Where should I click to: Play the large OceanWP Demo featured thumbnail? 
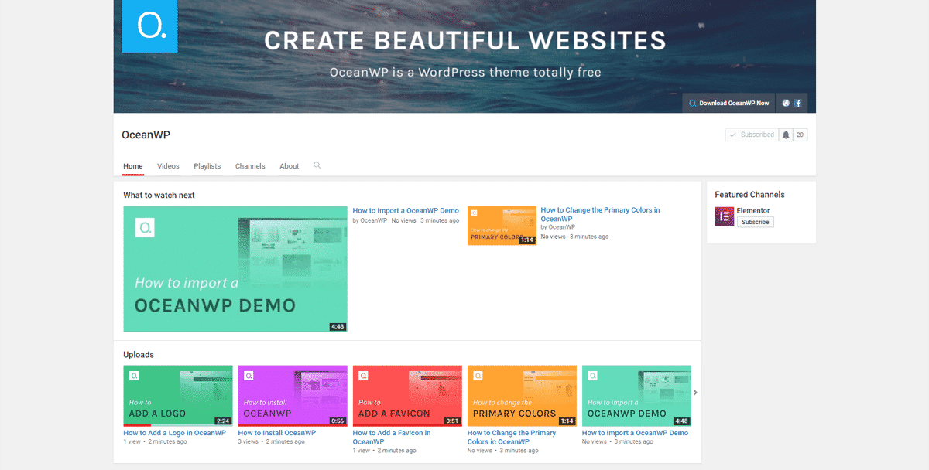tap(235, 269)
